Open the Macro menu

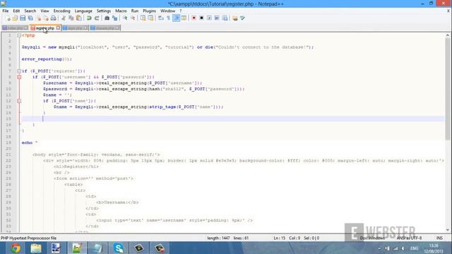[x=121, y=11]
